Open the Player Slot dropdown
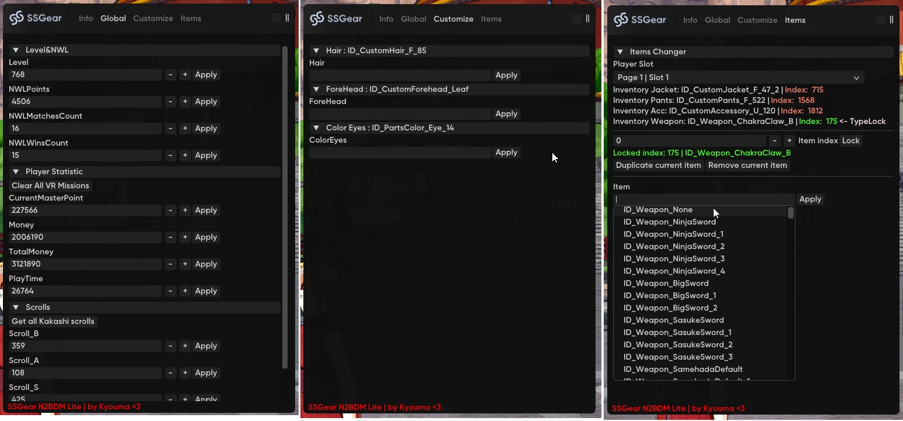The image size is (903, 421). pos(738,78)
